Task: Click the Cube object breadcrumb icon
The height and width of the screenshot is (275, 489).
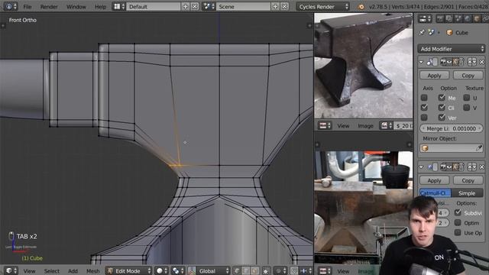Action: click(449, 32)
